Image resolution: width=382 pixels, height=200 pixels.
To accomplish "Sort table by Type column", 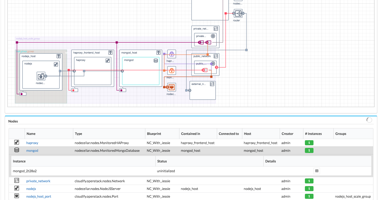I will tap(109, 134).
